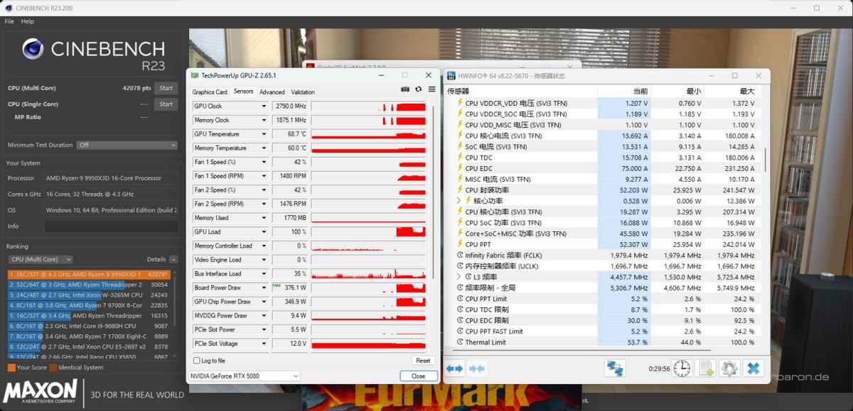Open the GPU Temperature sensor dropdown arrow
The image size is (853, 411).
coord(264,134)
